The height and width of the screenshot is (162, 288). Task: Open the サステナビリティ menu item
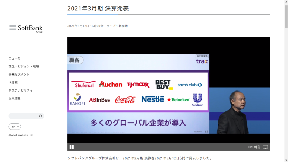(x=20, y=90)
